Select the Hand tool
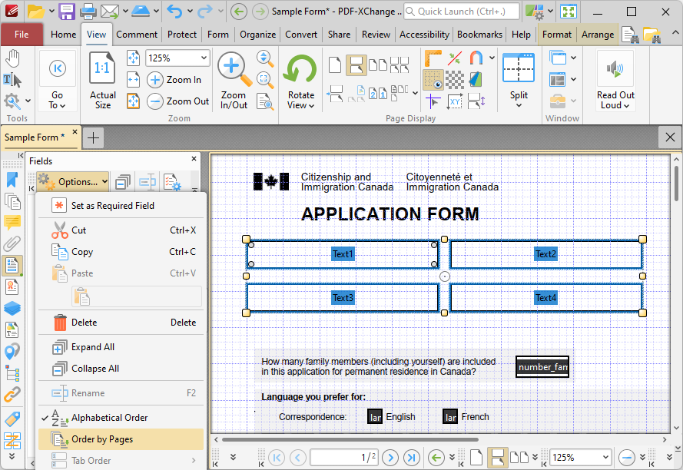683x470 pixels. pos(12,58)
